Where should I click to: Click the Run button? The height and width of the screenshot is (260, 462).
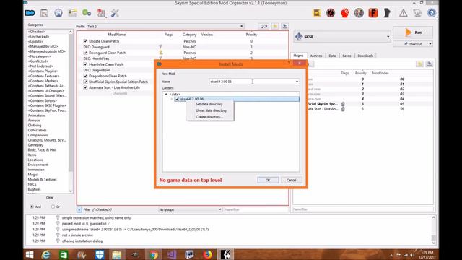(413, 32)
